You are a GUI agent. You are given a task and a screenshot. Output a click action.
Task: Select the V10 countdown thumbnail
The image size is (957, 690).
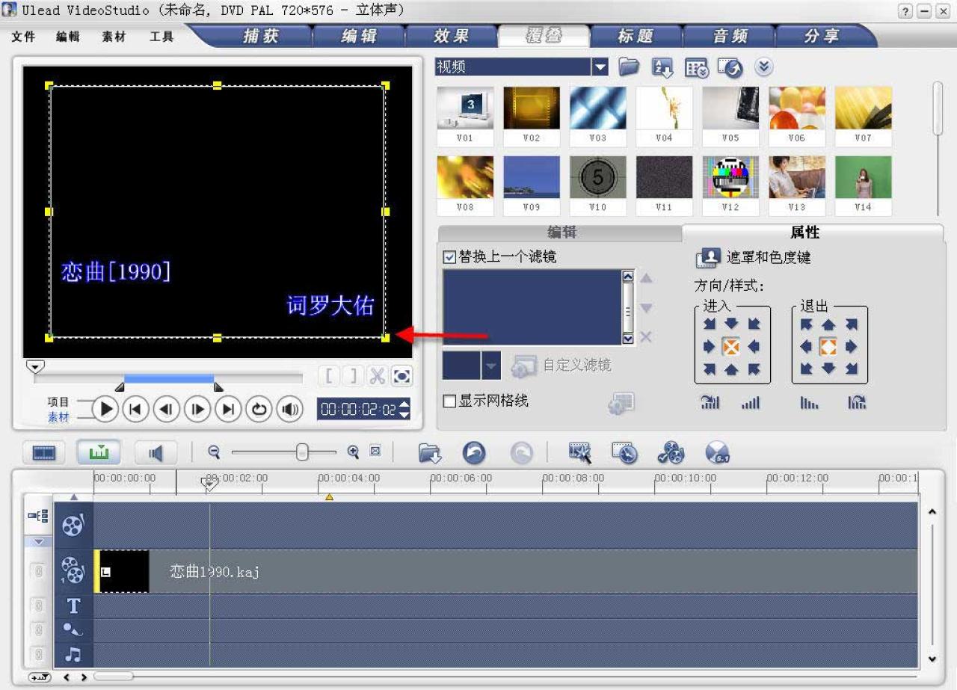[597, 177]
